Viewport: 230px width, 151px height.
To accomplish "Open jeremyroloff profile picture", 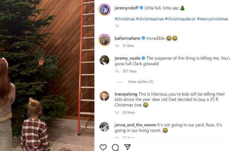I will click(x=104, y=10).
